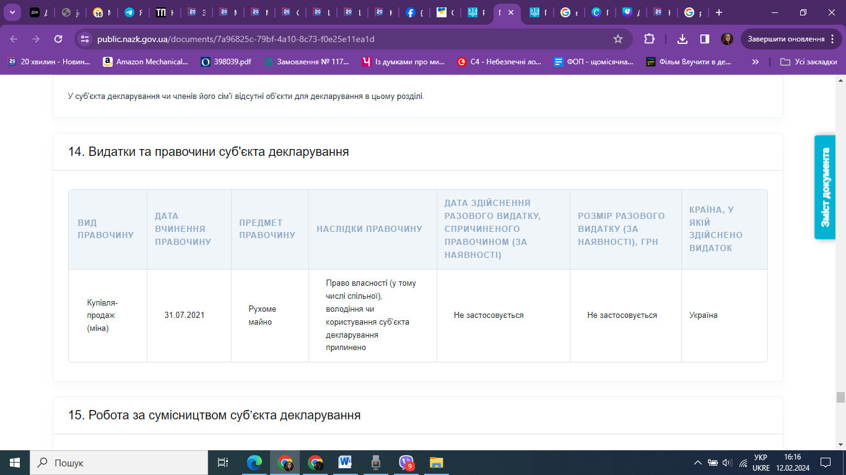This screenshot has width=846, height=475.
Task: Expand hidden system tray icons
Action: pyautogui.click(x=697, y=463)
